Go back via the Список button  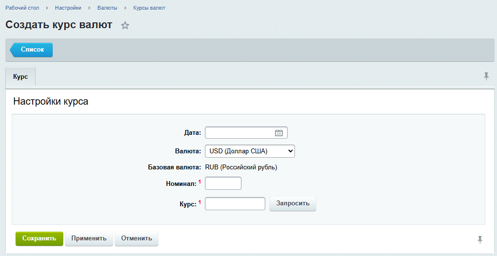[x=31, y=50]
